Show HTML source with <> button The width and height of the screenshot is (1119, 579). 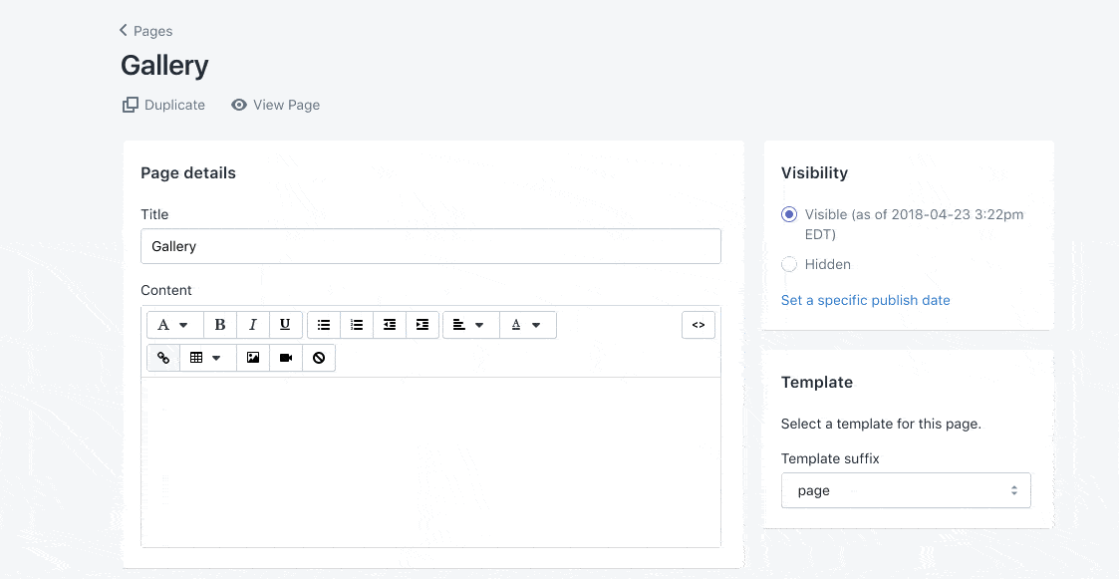pyautogui.click(x=699, y=325)
